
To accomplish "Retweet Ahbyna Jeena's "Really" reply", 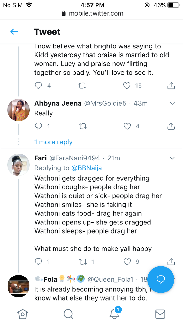I will [82, 126].
